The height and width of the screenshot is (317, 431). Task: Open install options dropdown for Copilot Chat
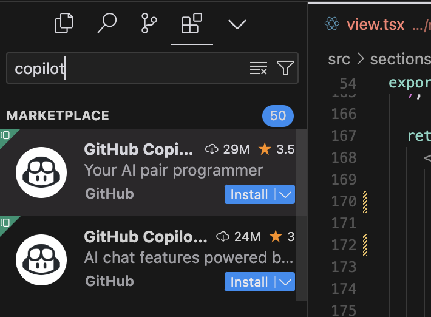(285, 282)
